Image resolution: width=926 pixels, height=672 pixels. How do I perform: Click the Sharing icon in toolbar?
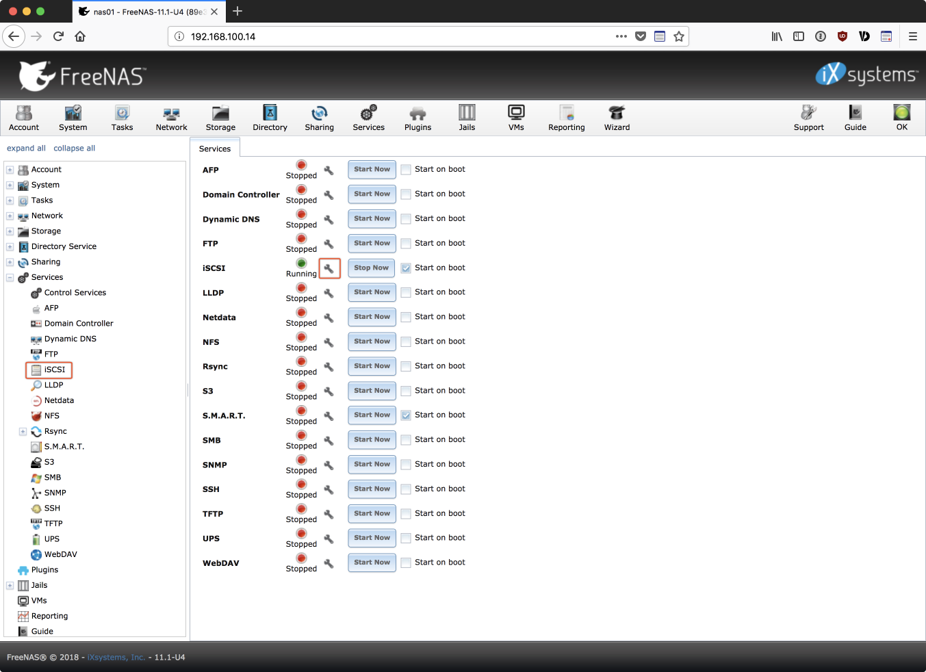point(319,118)
